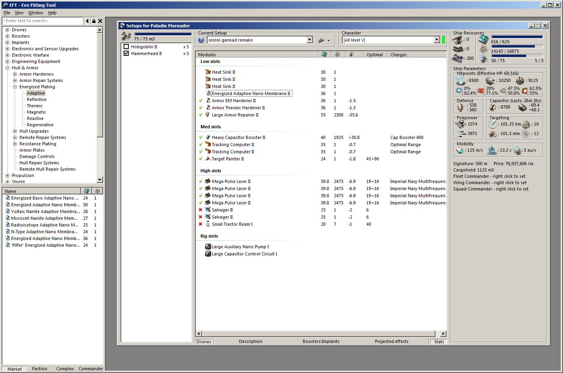The width and height of the screenshot is (563, 373).
Task: Open the Description tab
Action: tap(250, 341)
